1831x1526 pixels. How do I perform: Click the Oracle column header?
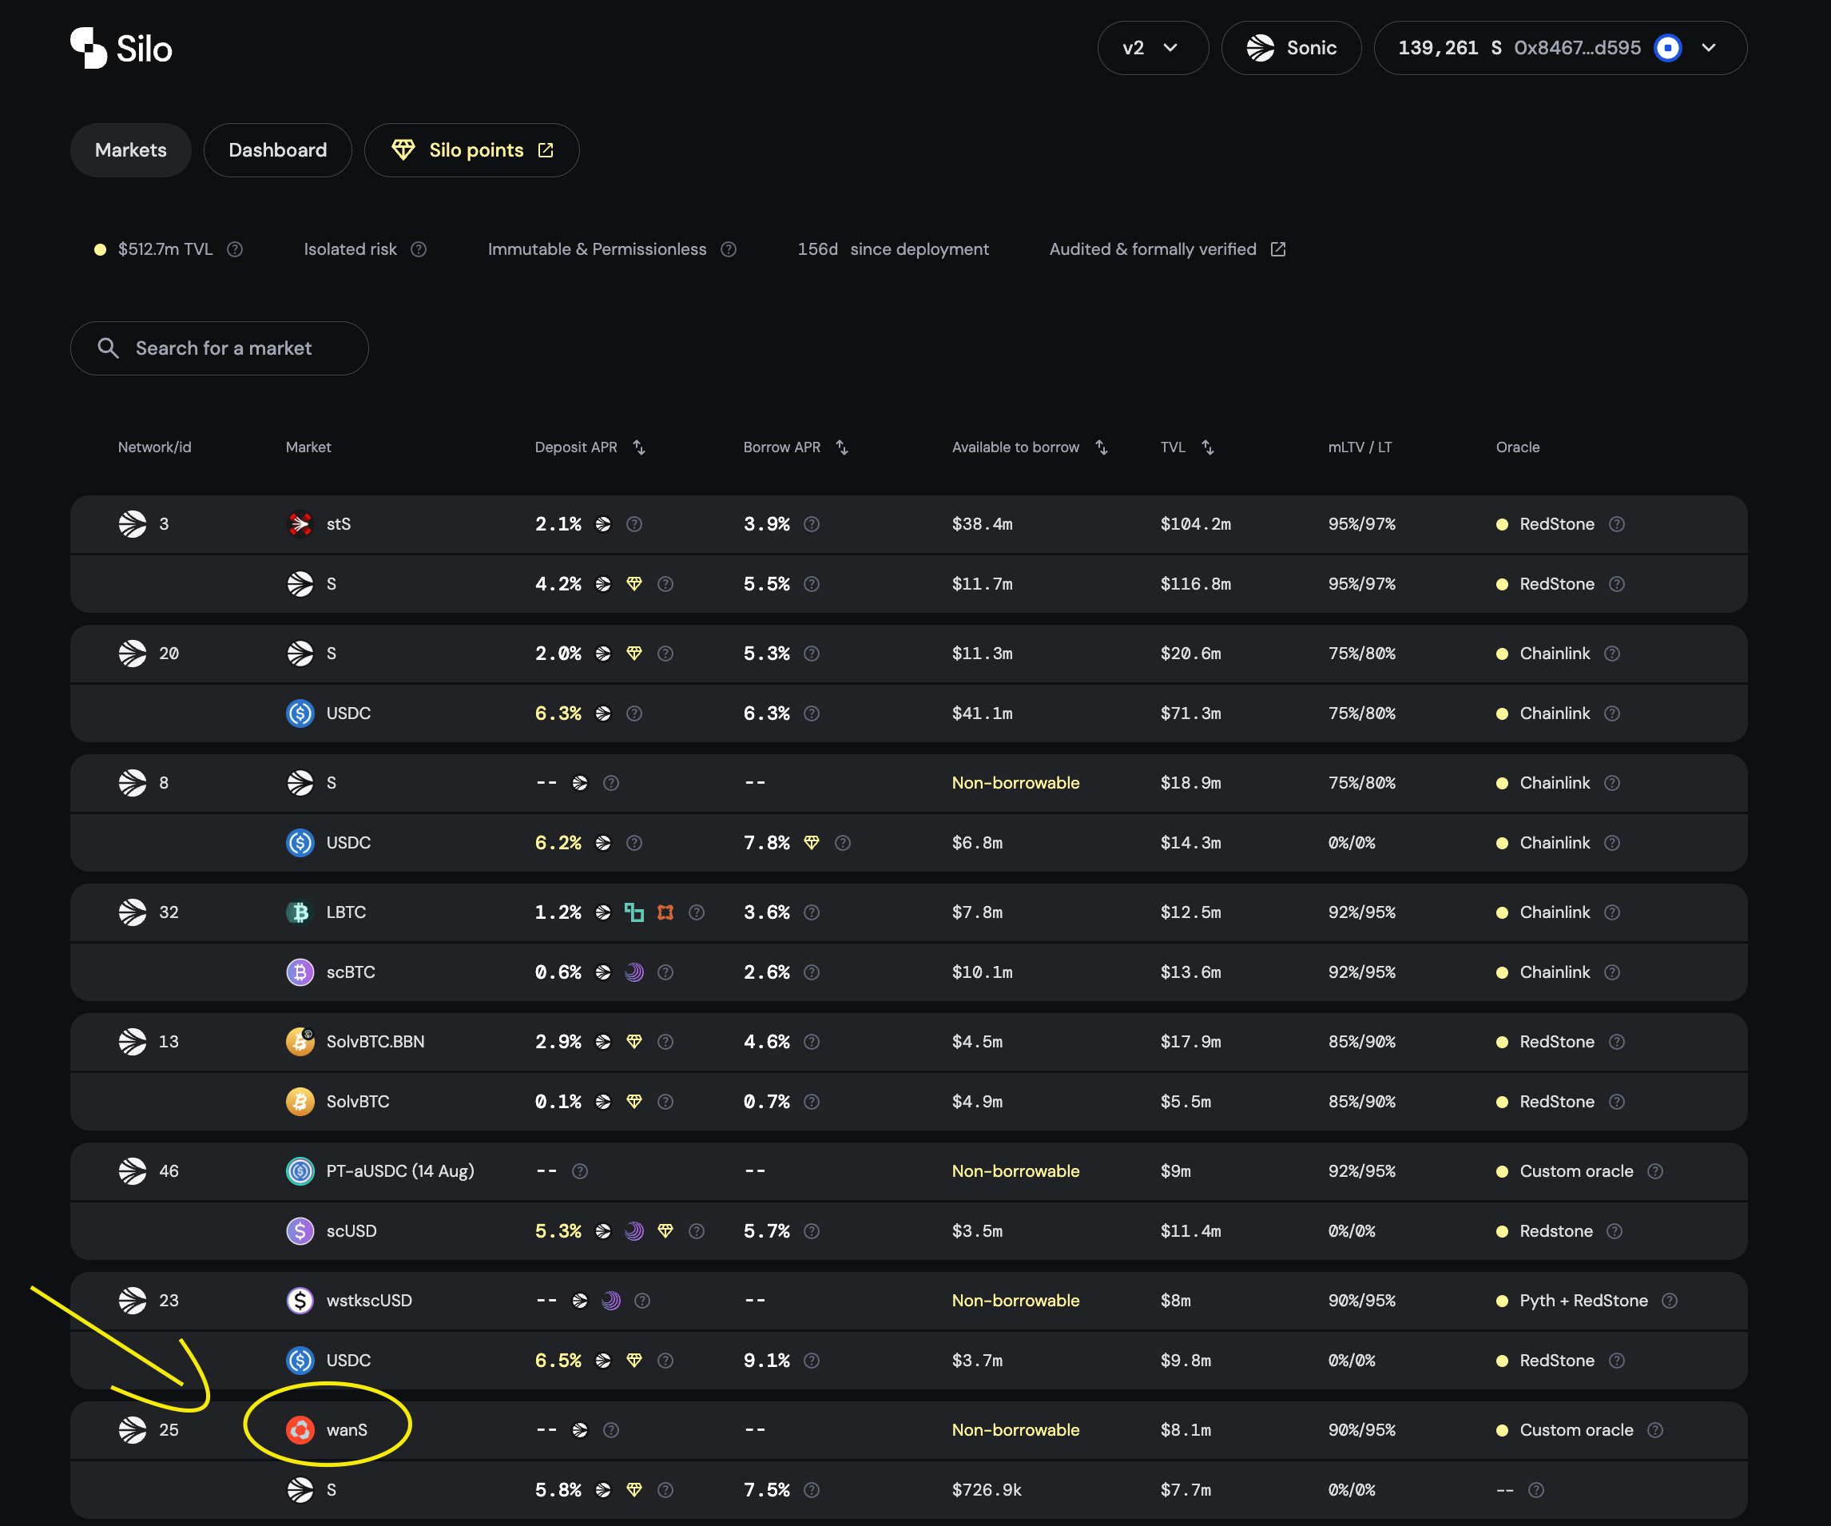pyautogui.click(x=1517, y=447)
